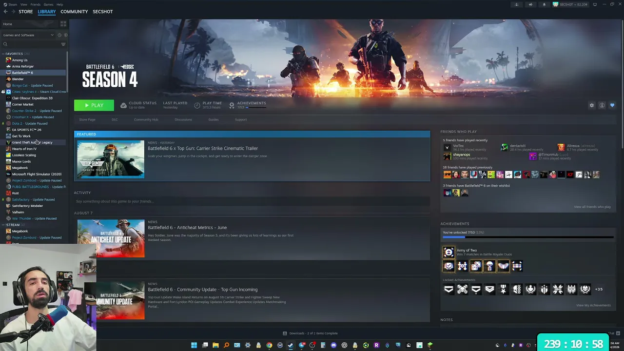The height and width of the screenshot is (351, 624).
Task: Open Google Chrome from the taskbar
Action: coord(269,345)
